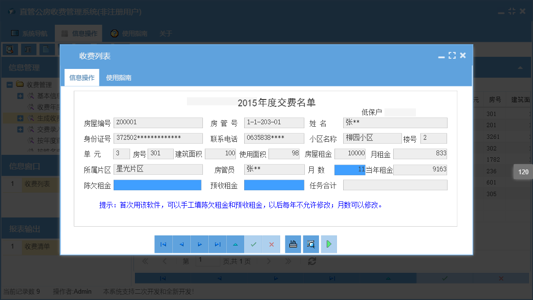533x300 pixels.
Task: Jump to the first record
Action: pos(164,244)
